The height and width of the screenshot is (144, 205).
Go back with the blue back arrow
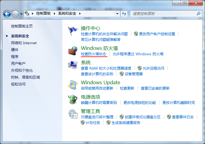pyautogui.click(x=7, y=14)
